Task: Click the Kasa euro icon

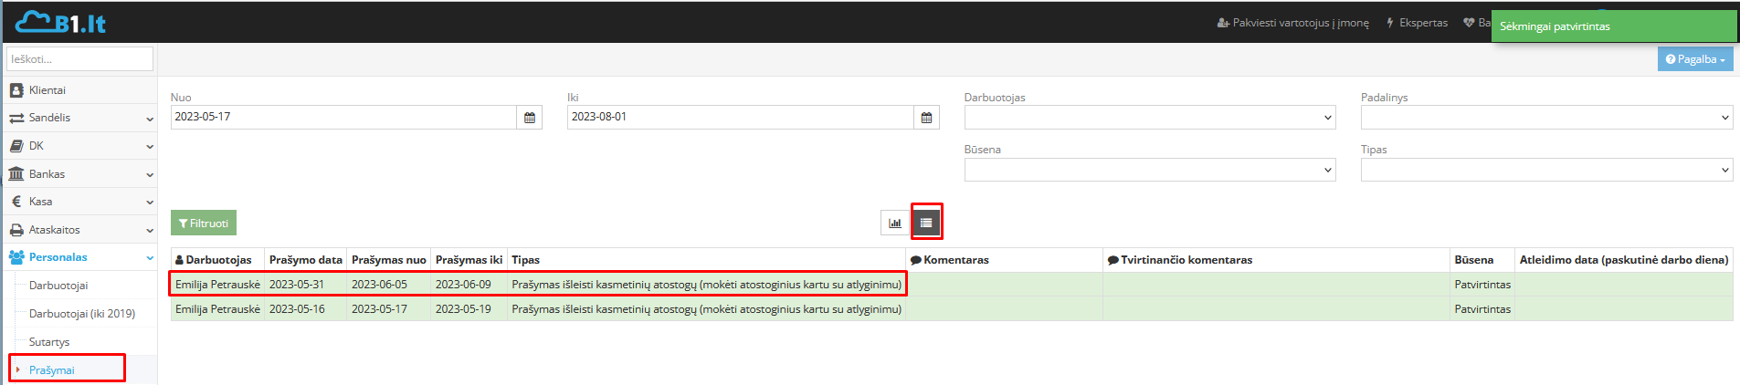Action: tap(16, 202)
